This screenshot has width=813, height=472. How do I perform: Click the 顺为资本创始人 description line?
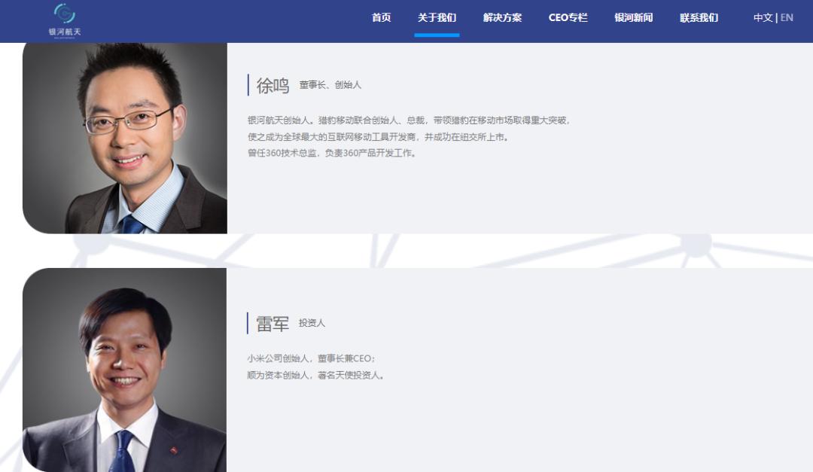(315, 375)
